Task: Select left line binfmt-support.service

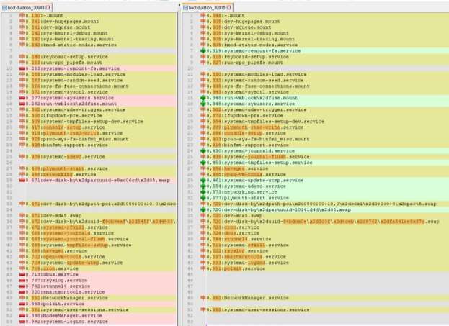Action: (x=66, y=145)
